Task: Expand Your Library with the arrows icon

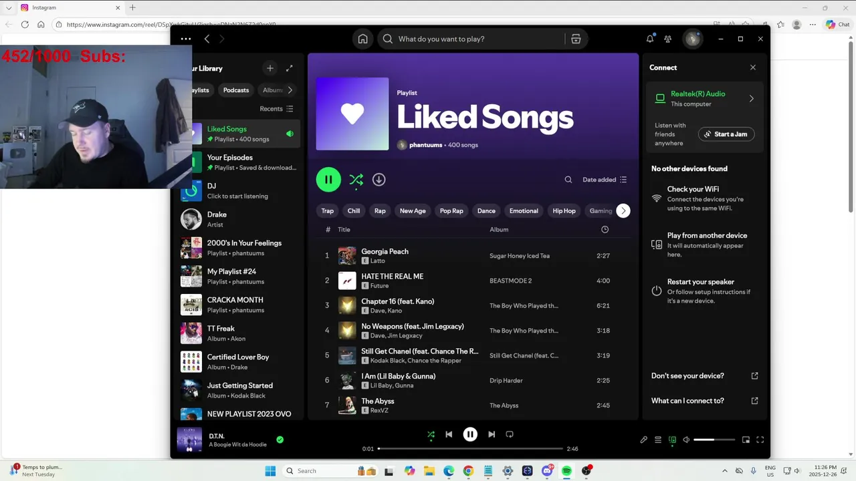Action: [x=290, y=68]
